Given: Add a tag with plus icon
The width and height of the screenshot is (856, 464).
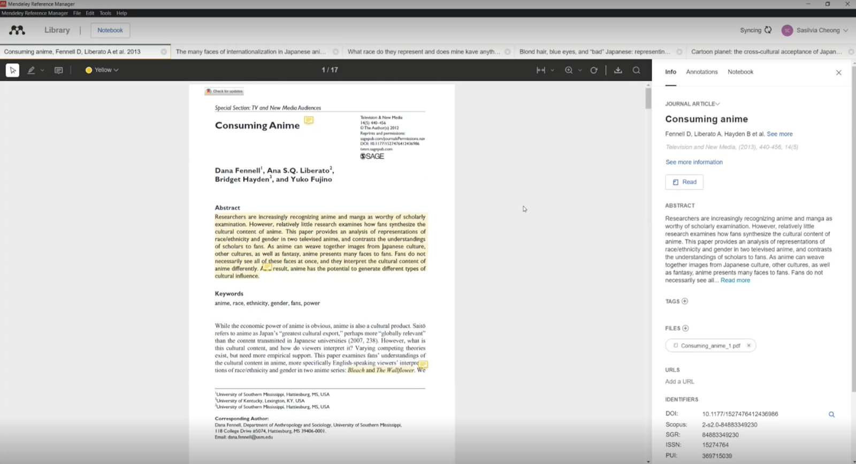Looking at the screenshot, I should point(685,301).
